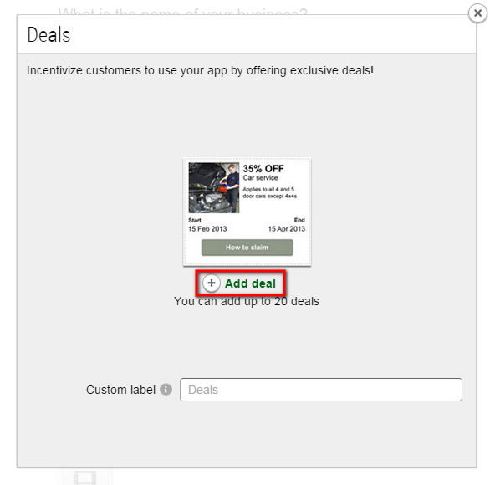495x485 pixels.
Task: Select the 15 Apr 2013 end date
Action: pos(287,229)
